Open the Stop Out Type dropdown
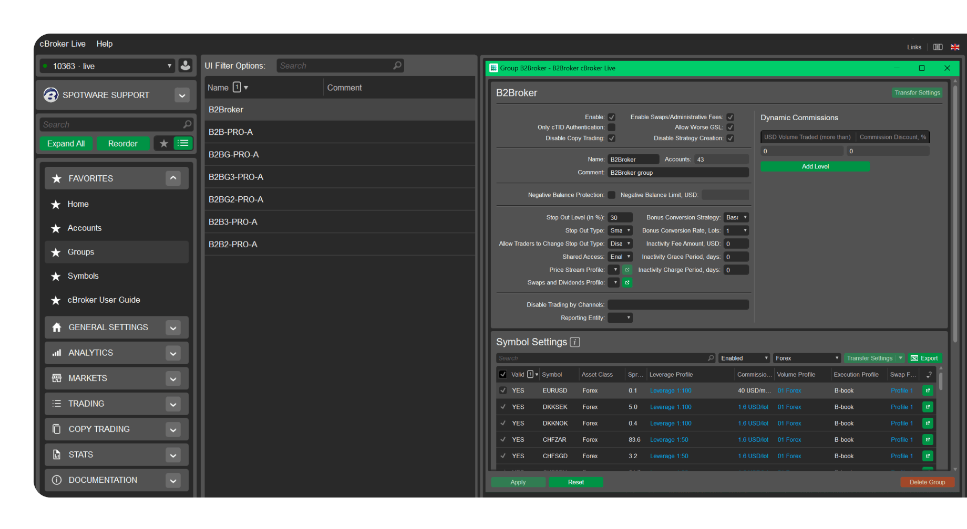 620,230
